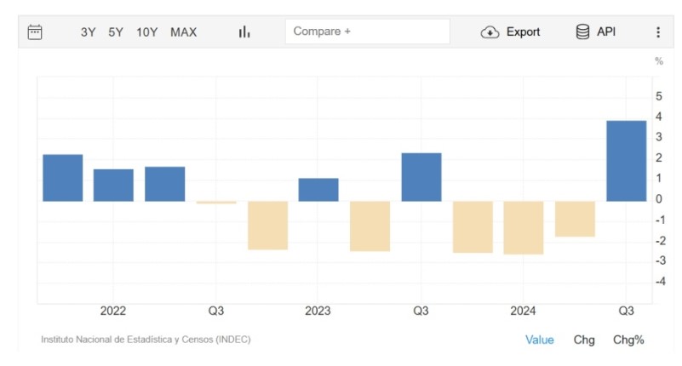Click the small blue bar at 2023
682x366 pixels.
[318, 190]
